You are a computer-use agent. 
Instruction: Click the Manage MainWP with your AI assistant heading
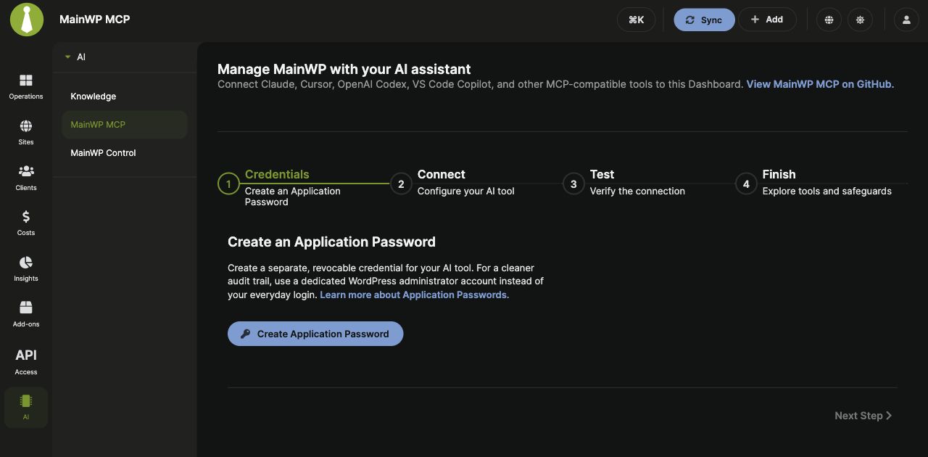344,69
